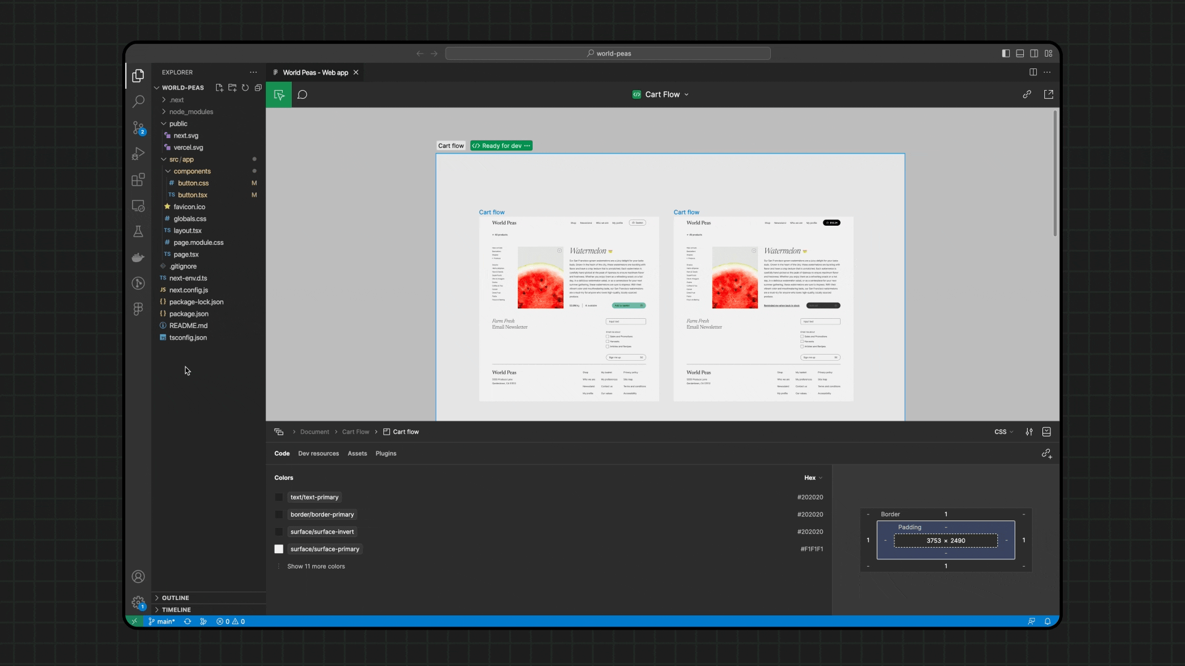Toggle surface/surface-invert color checkbox

point(279,531)
